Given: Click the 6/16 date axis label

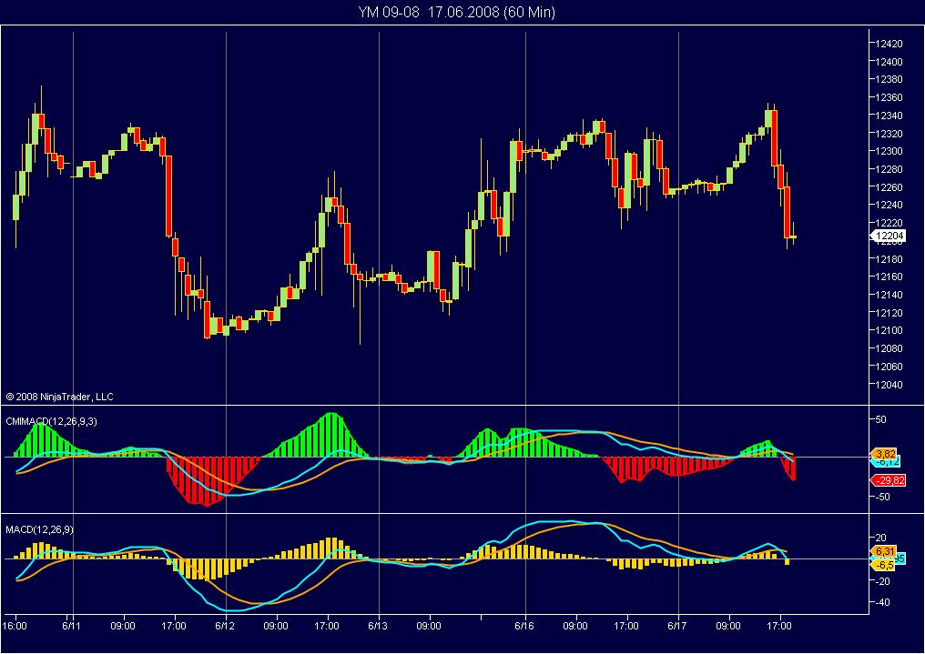Looking at the screenshot, I should click(x=524, y=626).
